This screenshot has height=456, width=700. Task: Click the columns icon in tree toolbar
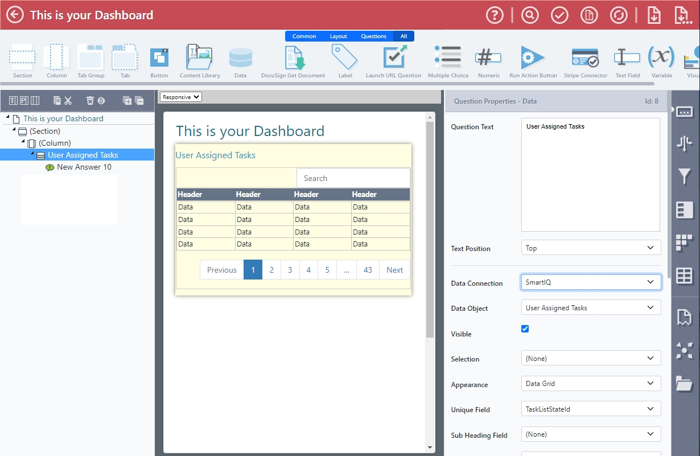(x=35, y=101)
